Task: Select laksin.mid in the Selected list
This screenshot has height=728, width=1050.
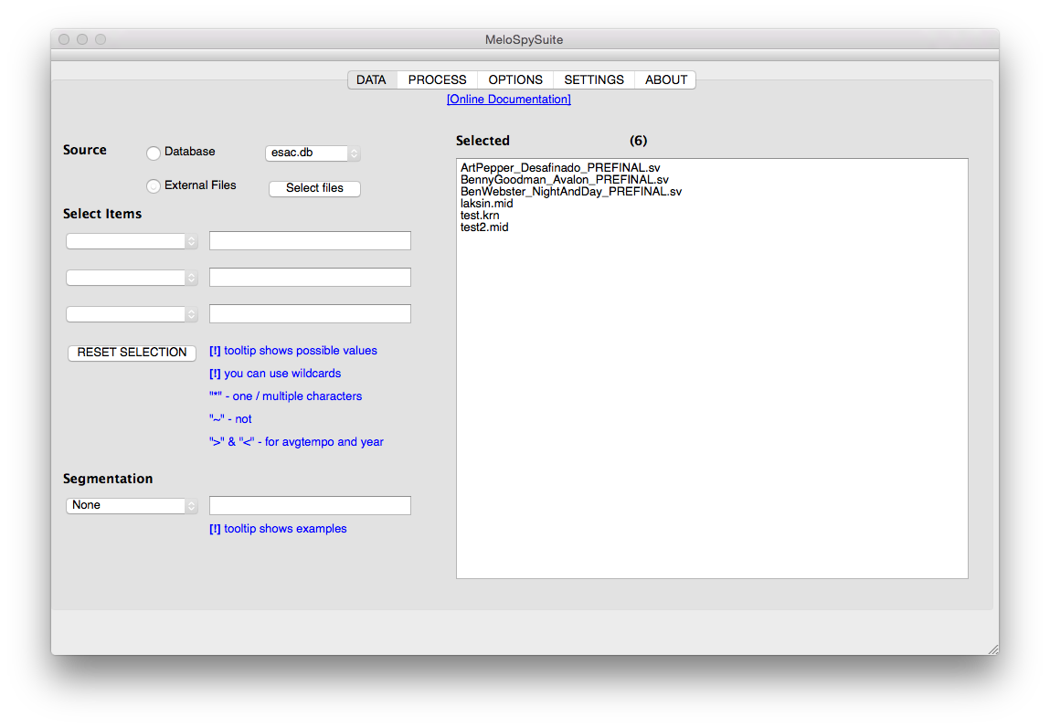Action: coord(487,204)
